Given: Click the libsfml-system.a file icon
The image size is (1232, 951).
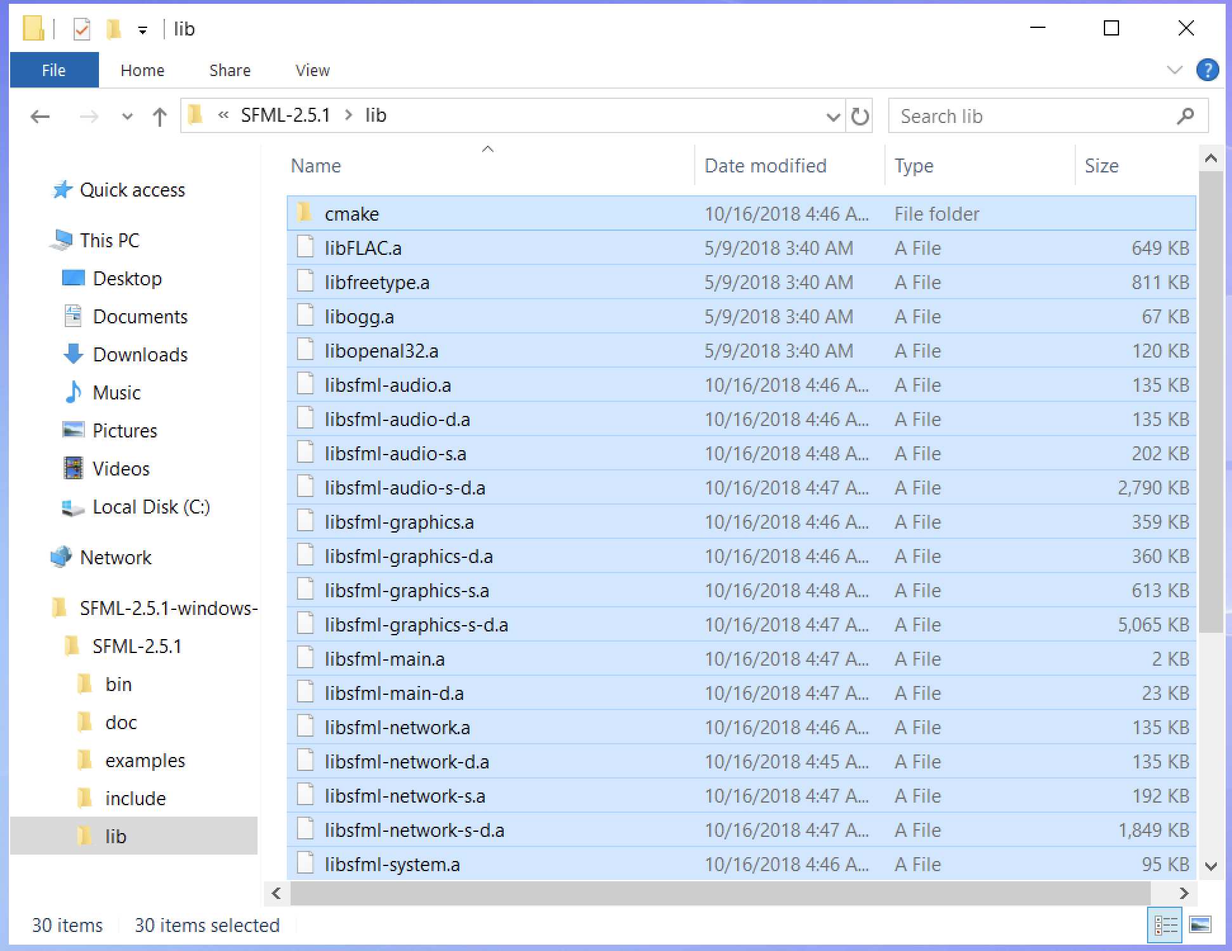Looking at the screenshot, I should tap(305, 863).
